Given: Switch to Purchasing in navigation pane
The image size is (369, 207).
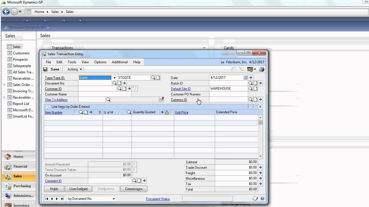Looking at the screenshot, I should 18,186.
